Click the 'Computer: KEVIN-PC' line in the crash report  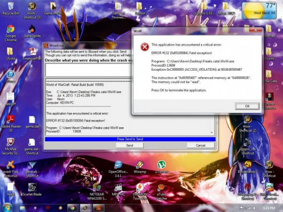[x=60, y=103]
